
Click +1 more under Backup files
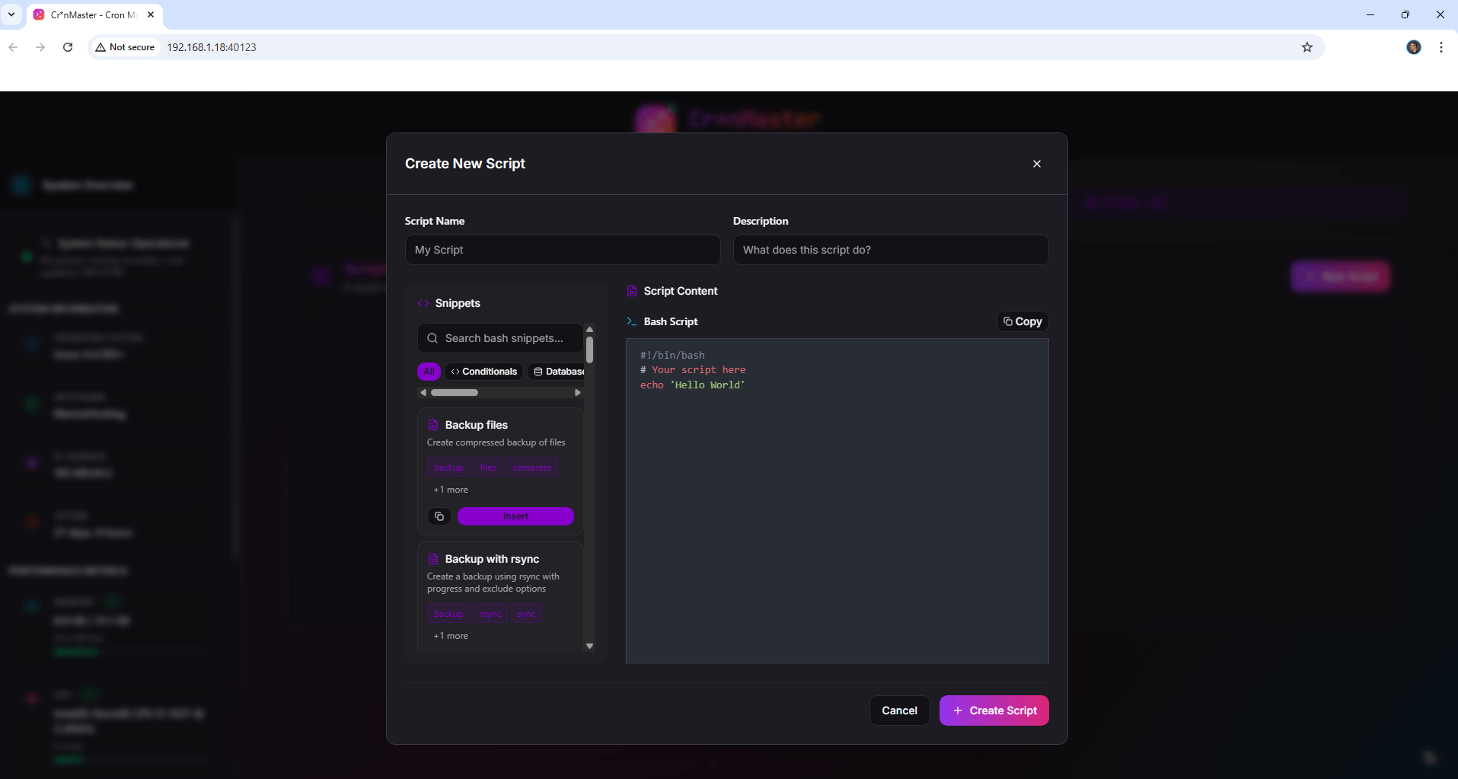[451, 490]
